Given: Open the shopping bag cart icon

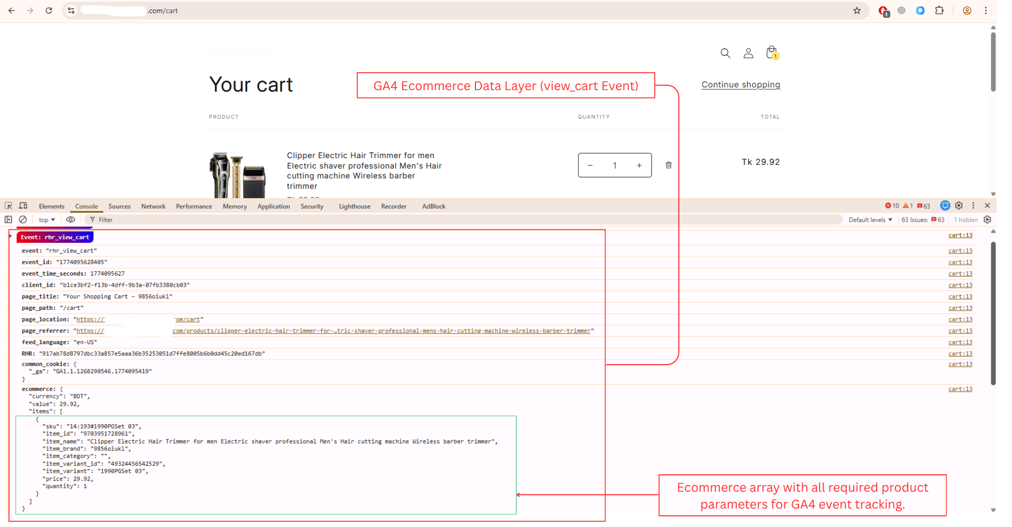Looking at the screenshot, I should pos(772,53).
